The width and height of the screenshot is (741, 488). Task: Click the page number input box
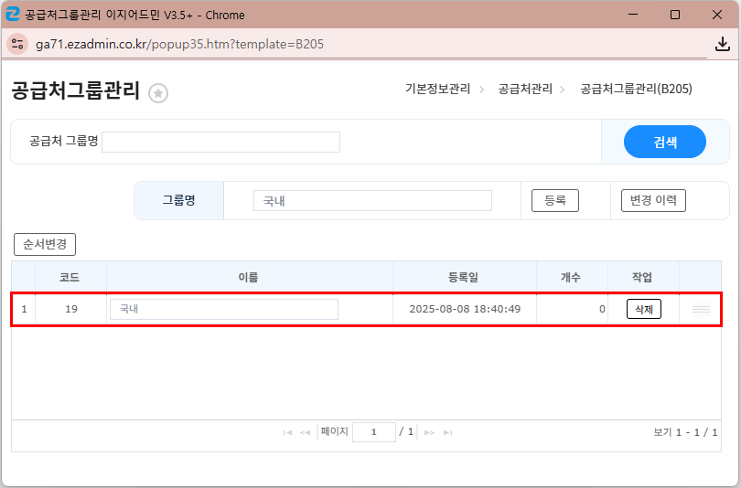(x=373, y=432)
